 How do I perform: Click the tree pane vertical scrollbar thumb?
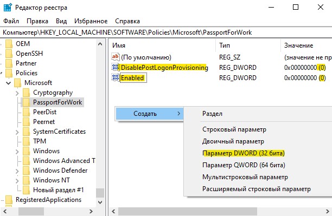point(100,193)
